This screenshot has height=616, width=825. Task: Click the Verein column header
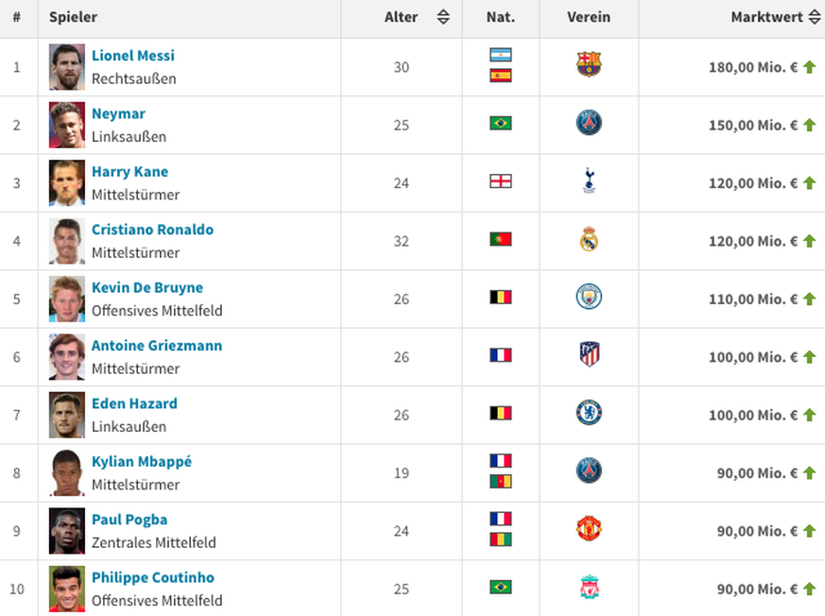click(589, 17)
